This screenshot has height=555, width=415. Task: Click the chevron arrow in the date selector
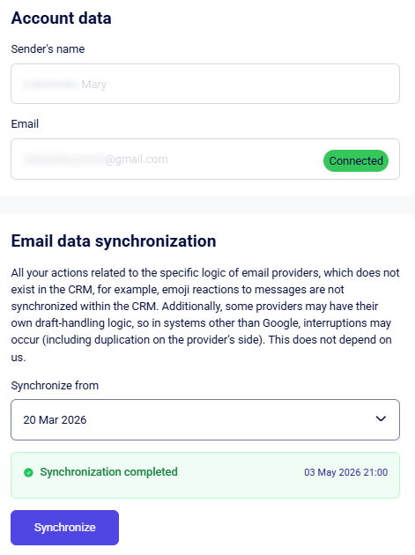point(381,418)
